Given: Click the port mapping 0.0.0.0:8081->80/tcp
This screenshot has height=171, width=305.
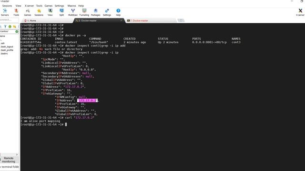Looking at the screenshot, I should pyautogui.click(x=209, y=42).
